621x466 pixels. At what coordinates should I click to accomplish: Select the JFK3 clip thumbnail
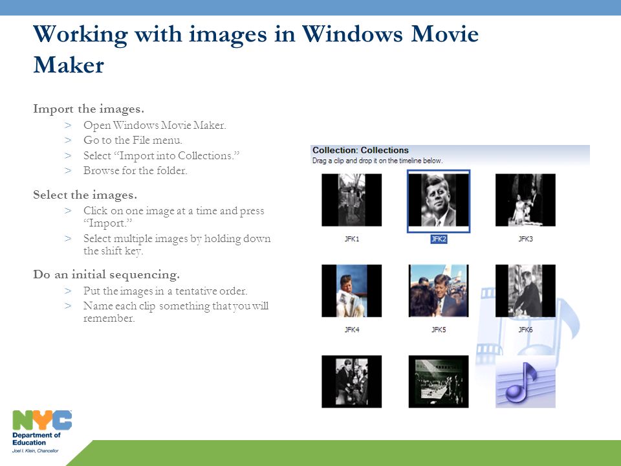click(525, 200)
